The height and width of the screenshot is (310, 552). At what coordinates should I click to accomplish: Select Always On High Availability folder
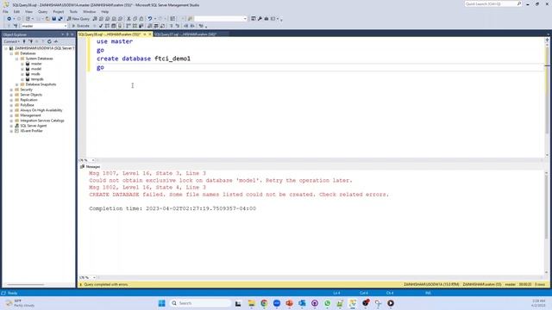41,110
